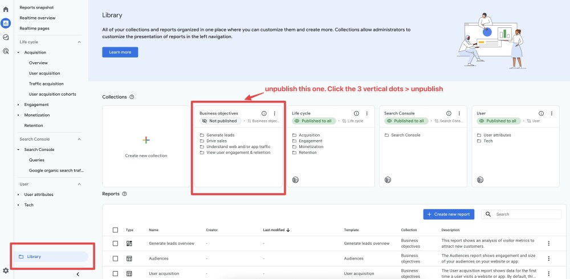Click info icon on Business objectives card
This screenshot has width=570, height=279.
tap(264, 113)
